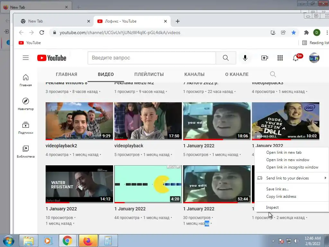This screenshot has height=247, width=329.
Task: Click 1 January 2022 title with 10 просмотров
Action: click(x=61, y=209)
